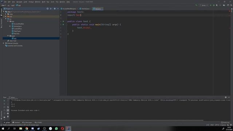Open Run panel settings gear
Screen dimensions: 233x131
coord(226,97)
